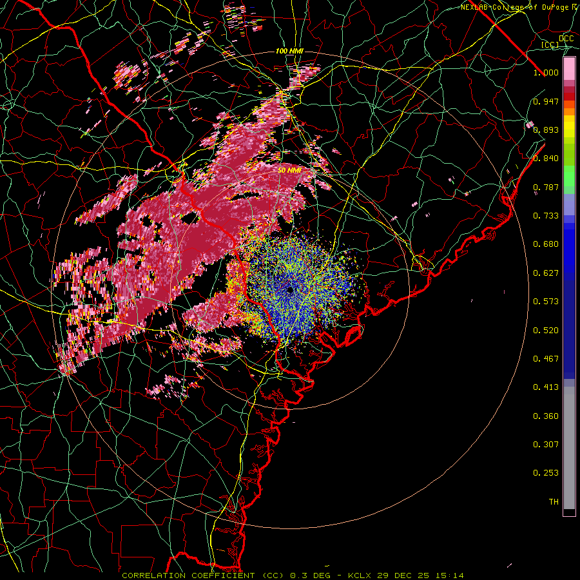Select the 0.253 scale value

(546, 473)
